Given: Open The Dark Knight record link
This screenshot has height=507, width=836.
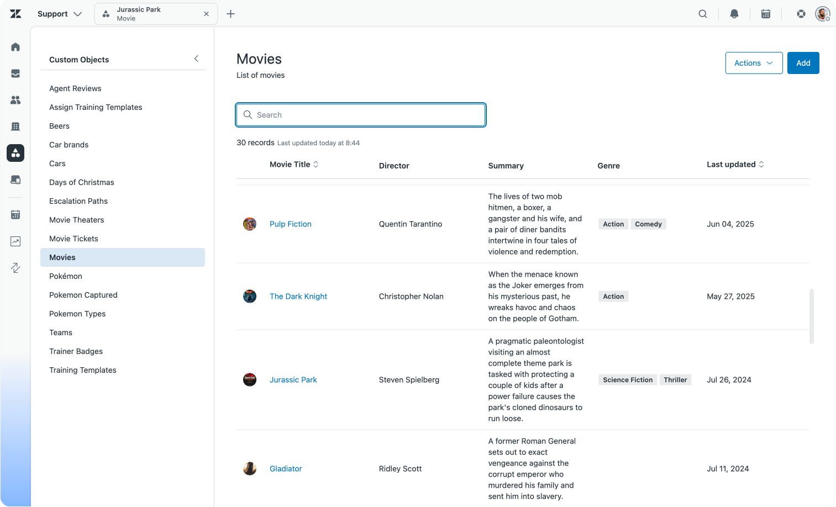Looking at the screenshot, I should [298, 297].
